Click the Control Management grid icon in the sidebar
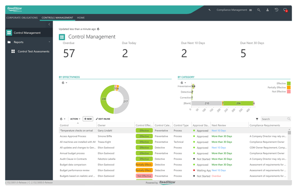This screenshot has height=191, width=298. coord(9,33)
